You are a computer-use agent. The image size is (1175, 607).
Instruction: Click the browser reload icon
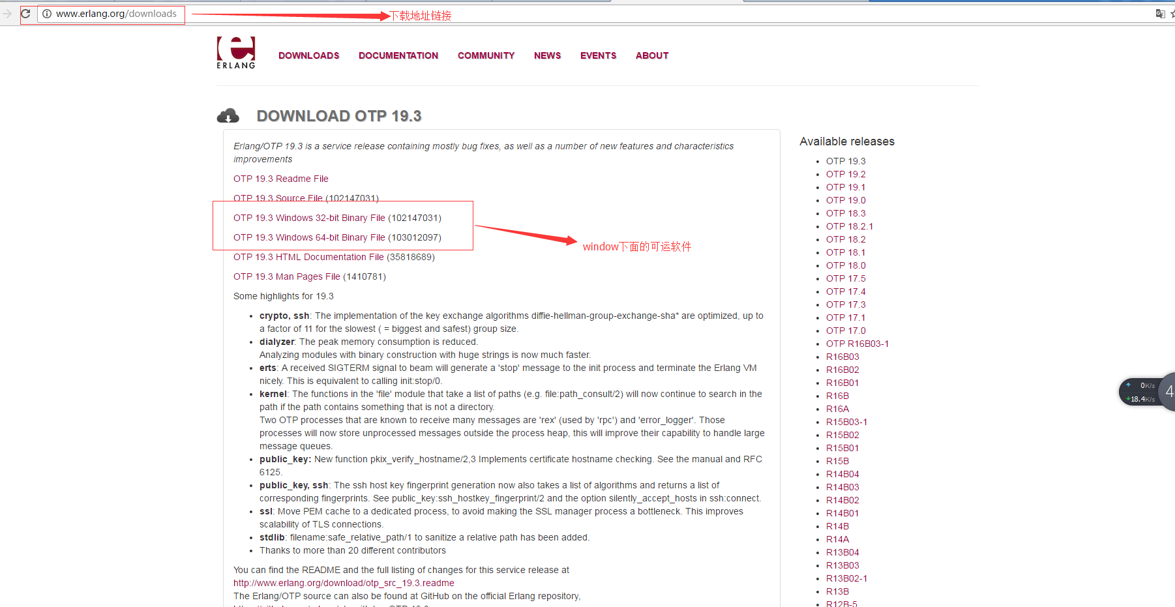tap(25, 13)
